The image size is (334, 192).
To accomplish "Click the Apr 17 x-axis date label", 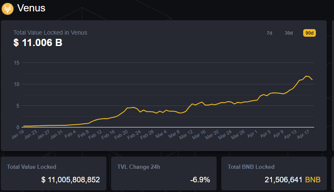I will [x=304, y=135].
